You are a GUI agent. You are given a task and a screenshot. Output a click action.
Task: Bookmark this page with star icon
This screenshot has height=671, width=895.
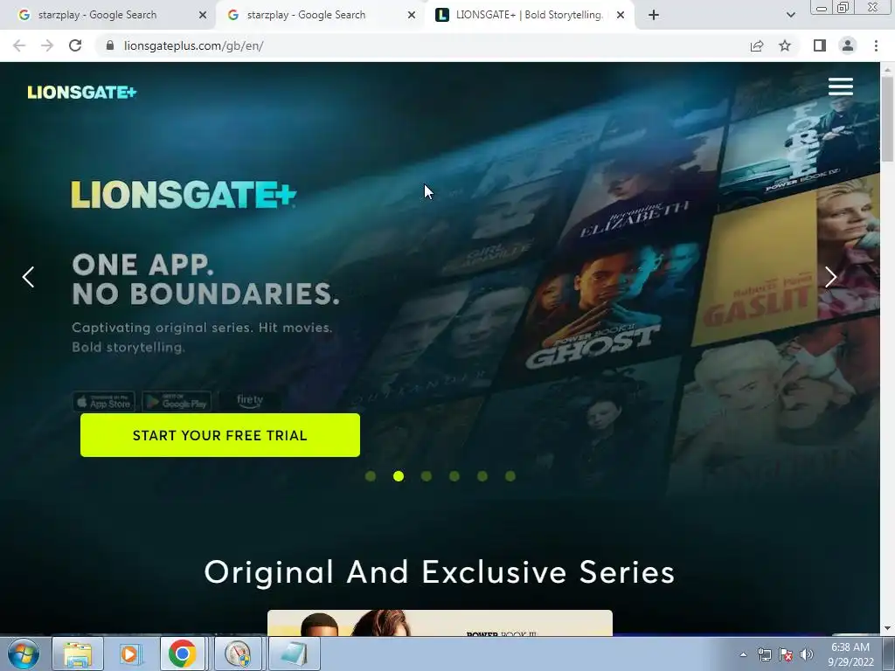pyautogui.click(x=785, y=45)
